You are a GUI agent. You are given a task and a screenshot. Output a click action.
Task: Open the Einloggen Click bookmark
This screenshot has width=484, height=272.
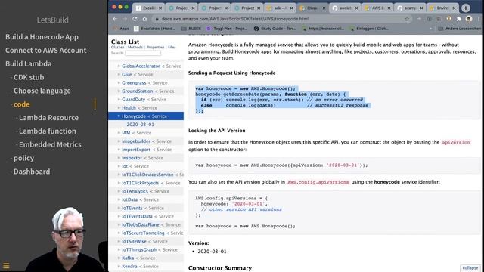(369, 29)
